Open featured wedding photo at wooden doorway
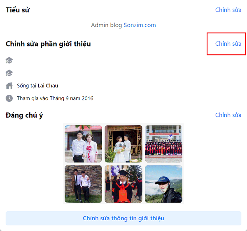Screen dimensions: 247x231 pyautogui.click(x=123, y=144)
